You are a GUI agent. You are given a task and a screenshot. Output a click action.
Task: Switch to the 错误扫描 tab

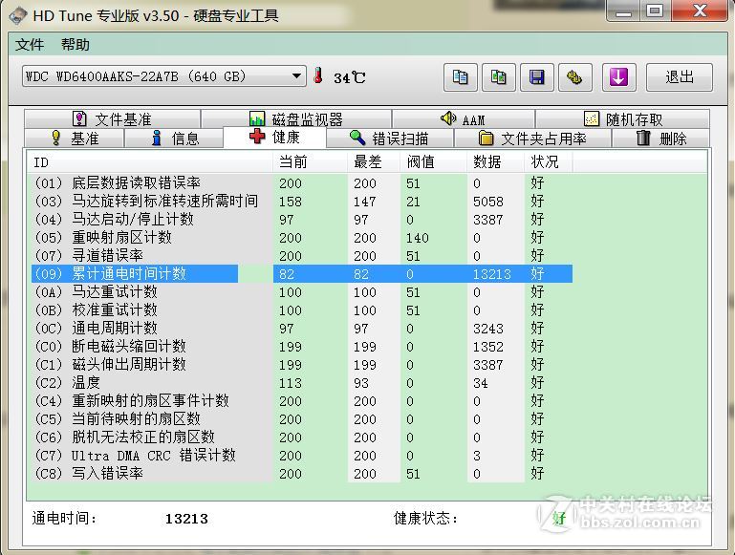[x=389, y=139]
